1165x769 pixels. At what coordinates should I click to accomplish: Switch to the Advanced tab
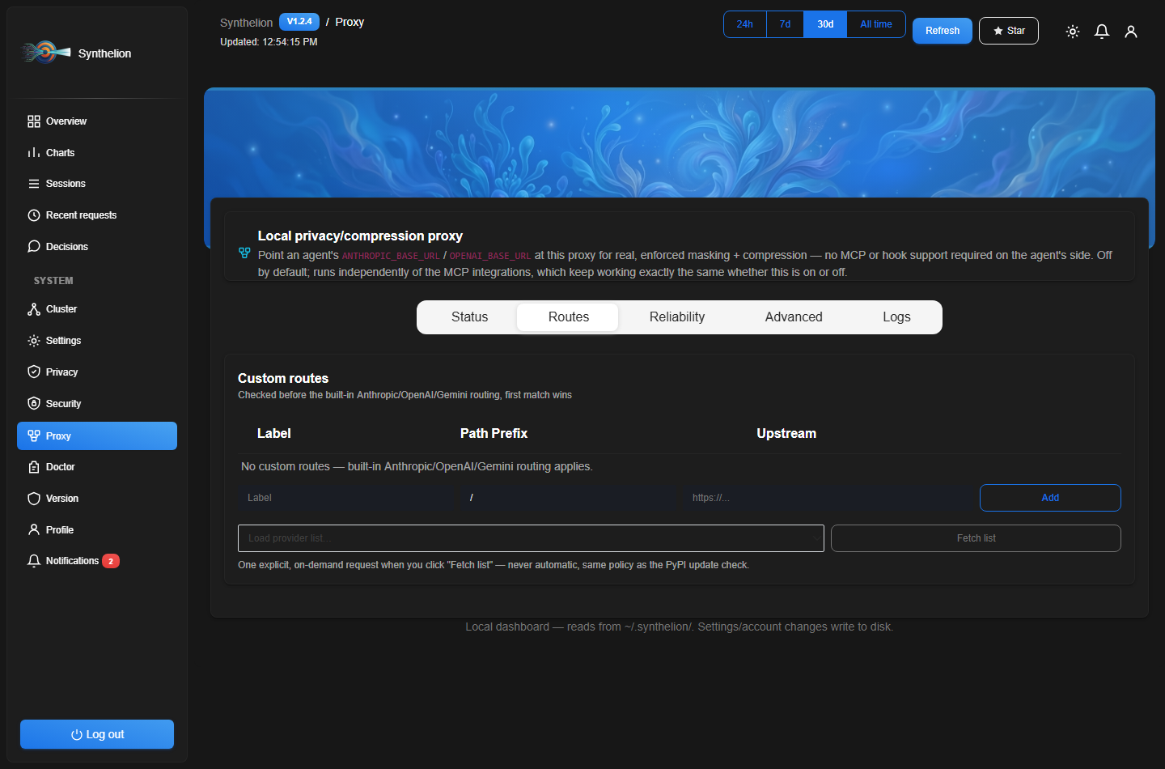pyautogui.click(x=794, y=317)
